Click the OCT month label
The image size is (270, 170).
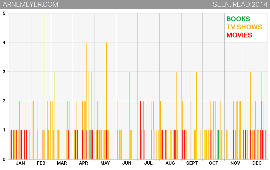click(x=214, y=163)
